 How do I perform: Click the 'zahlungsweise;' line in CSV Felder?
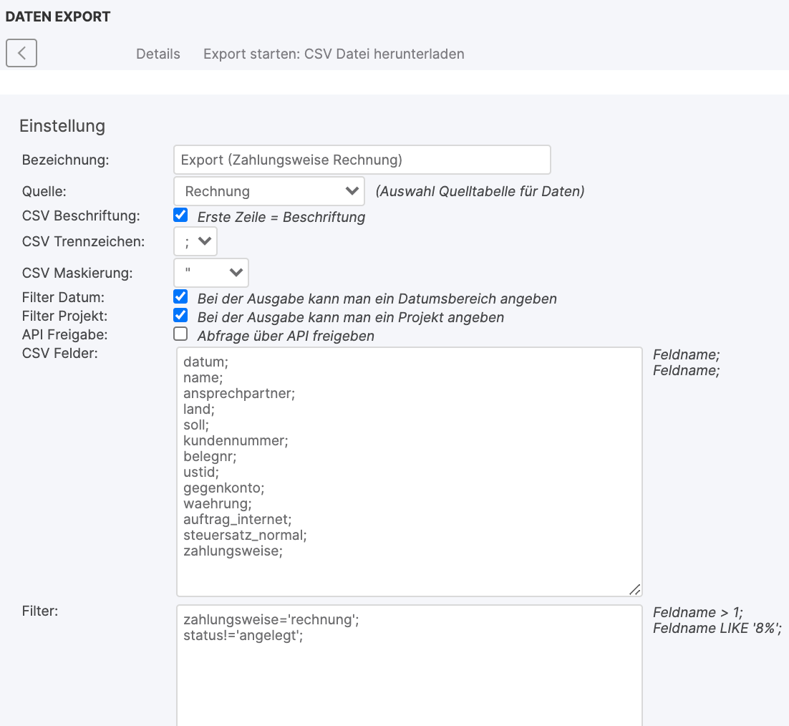233,551
